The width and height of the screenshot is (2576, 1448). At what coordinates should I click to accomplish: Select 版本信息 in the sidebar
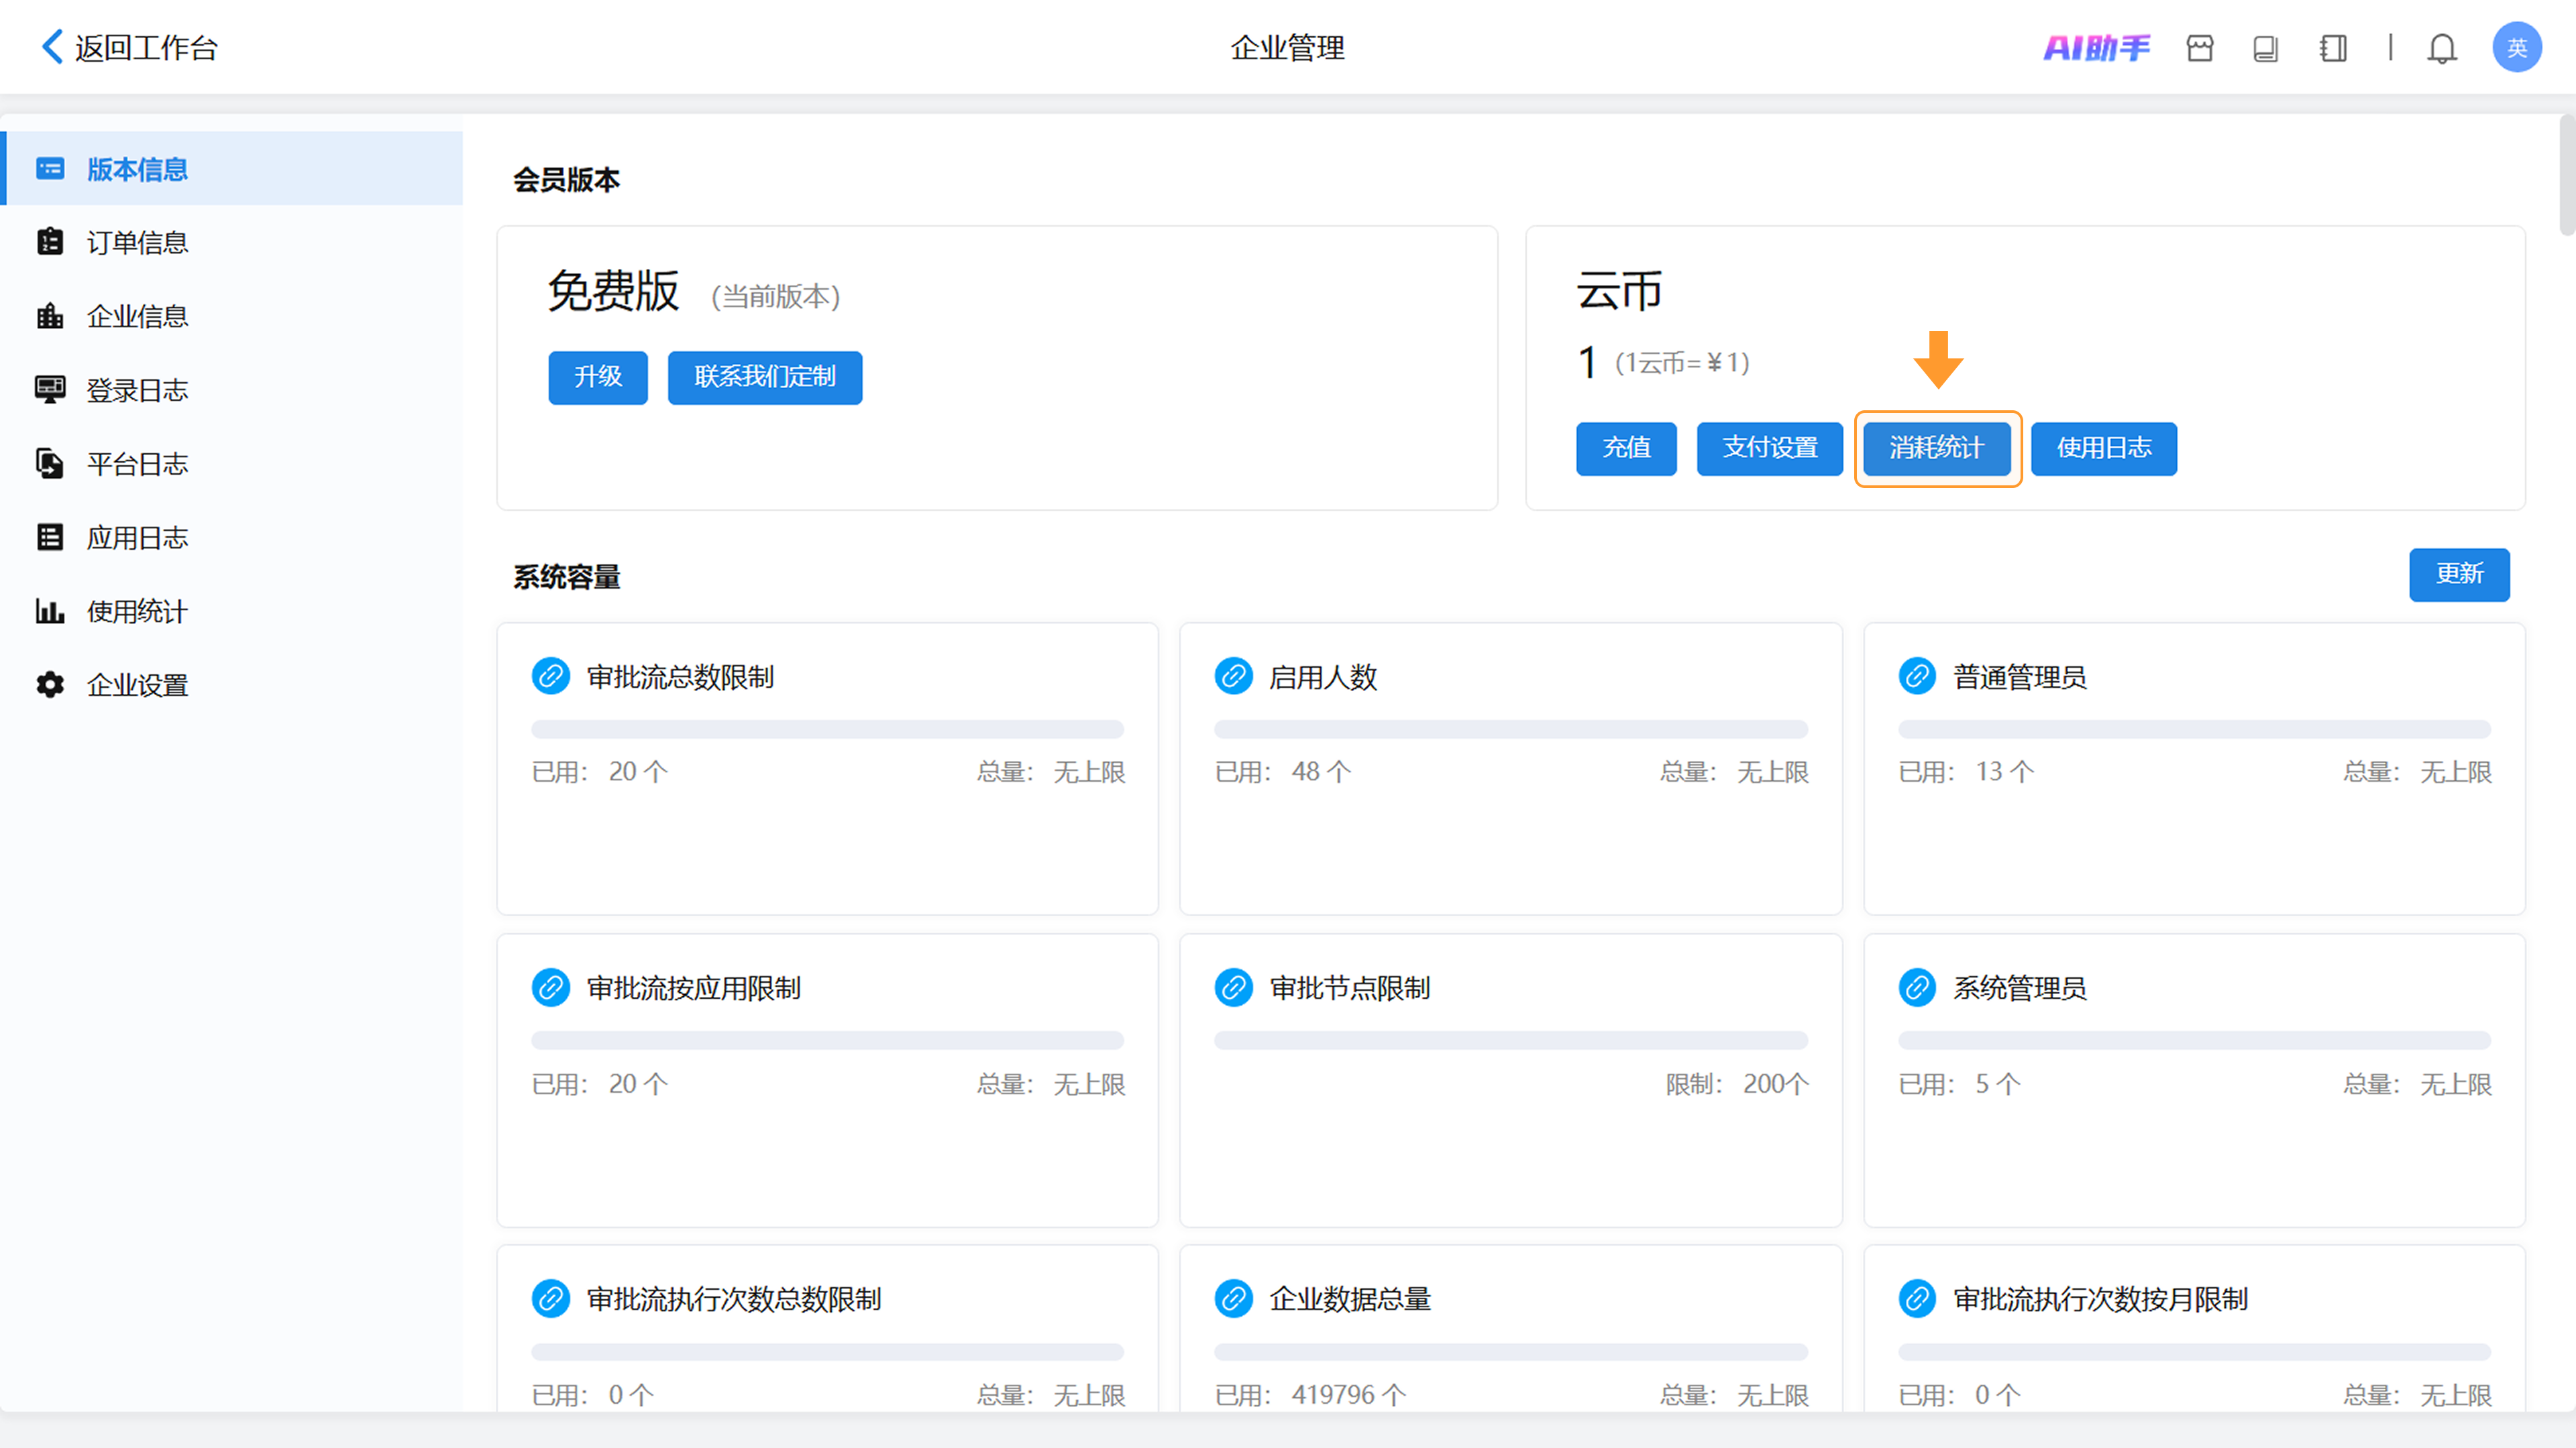tap(232, 169)
